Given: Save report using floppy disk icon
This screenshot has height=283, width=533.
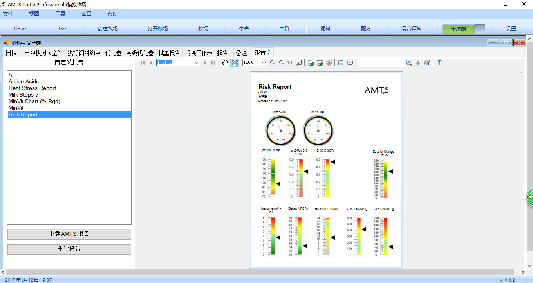Looking at the screenshot, I should [x=341, y=63].
